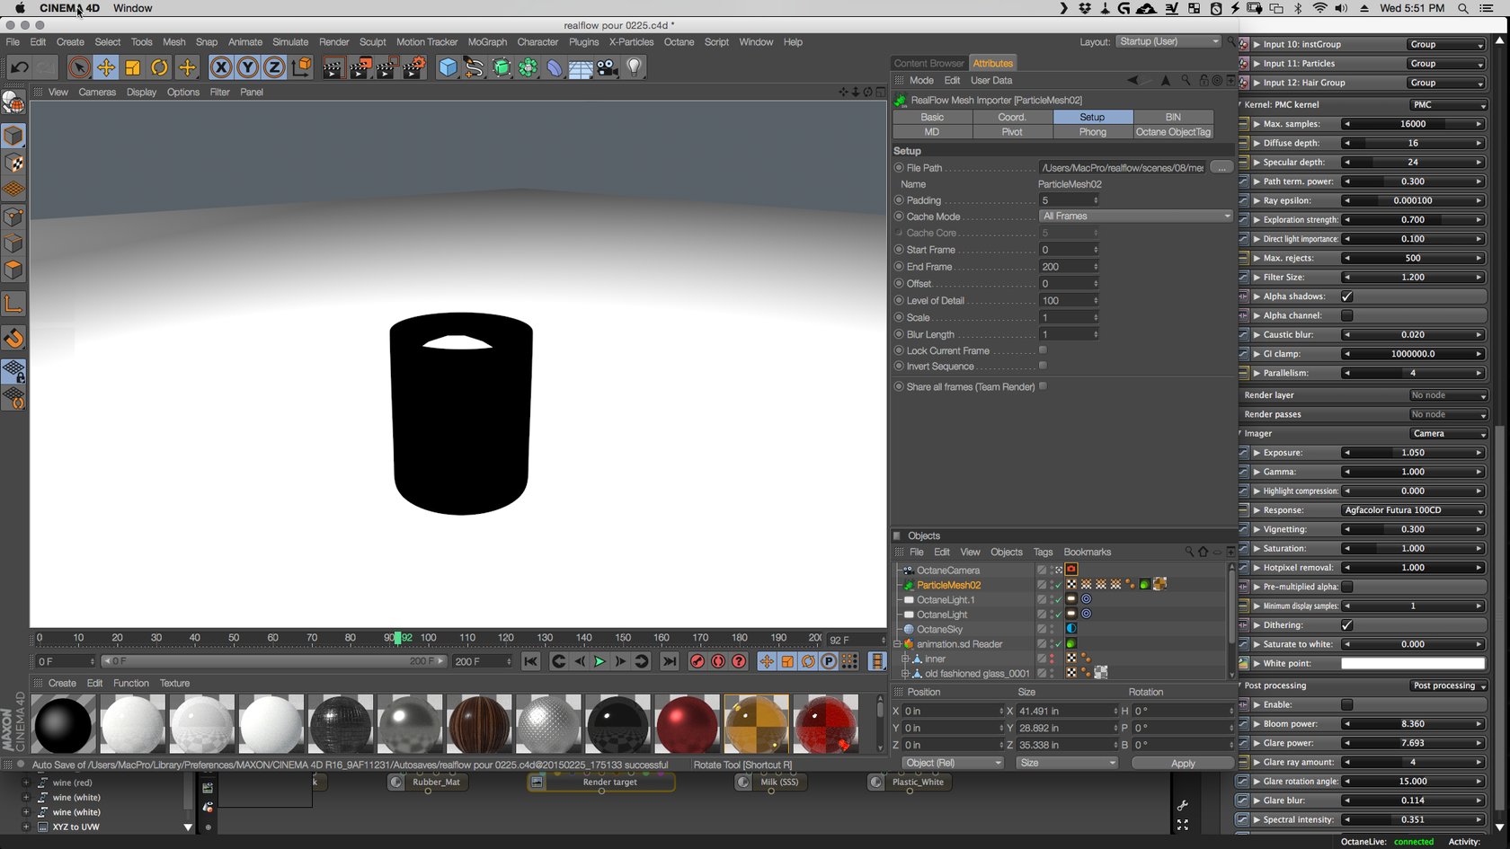Toggle the X-axis lock icon
The height and width of the screenshot is (849, 1510).
point(220,67)
